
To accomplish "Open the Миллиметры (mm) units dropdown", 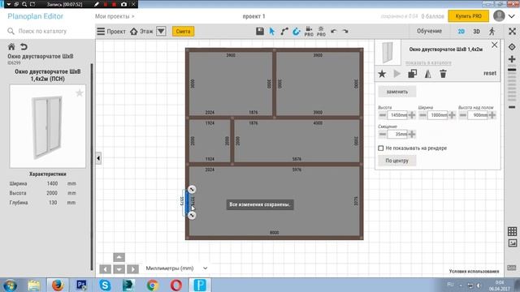I will point(176,268).
